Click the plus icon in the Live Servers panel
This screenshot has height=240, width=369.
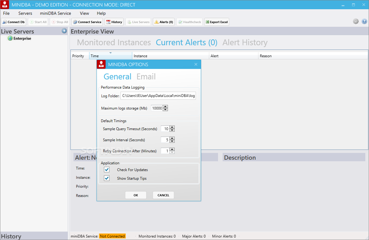[64, 31]
